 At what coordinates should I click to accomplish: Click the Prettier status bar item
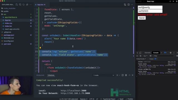tap(129, 99)
